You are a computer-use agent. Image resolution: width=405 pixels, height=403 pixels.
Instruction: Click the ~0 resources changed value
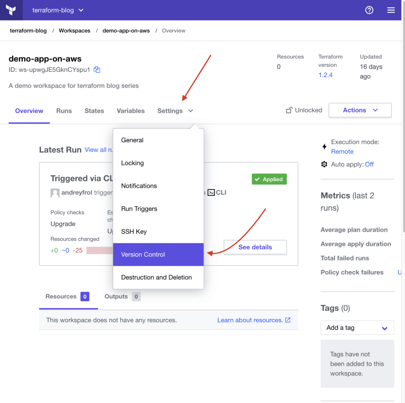click(x=65, y=251)
